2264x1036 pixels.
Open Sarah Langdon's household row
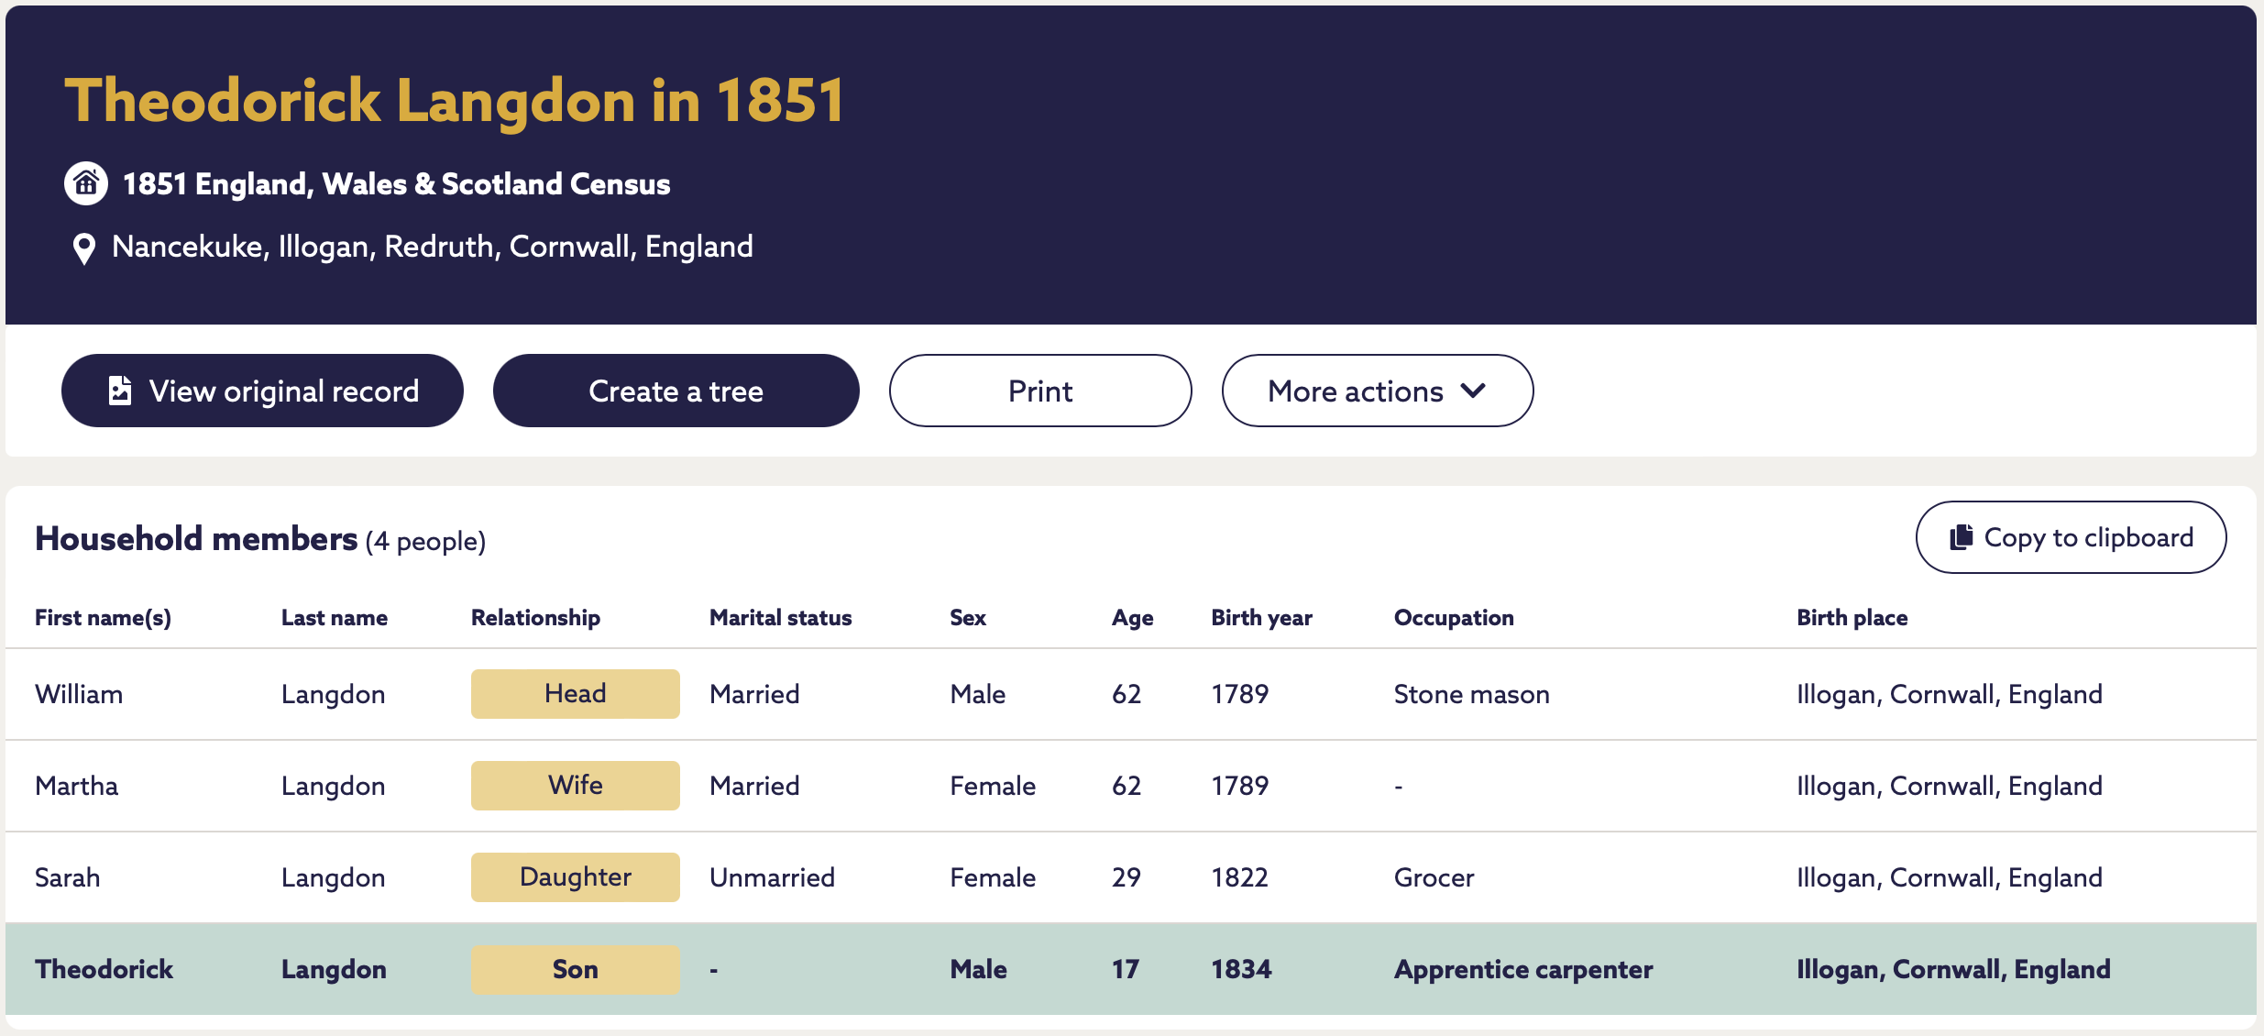click(x=1131, y=877)
